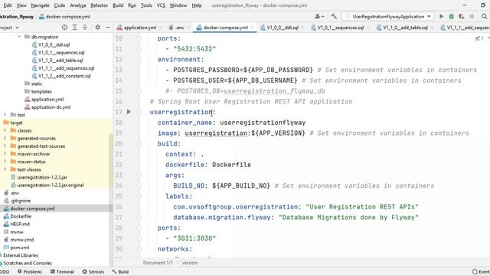The width and height of the screenshot is (490, 276).
Task: Expand the test folder
Action: pos(5,114)
